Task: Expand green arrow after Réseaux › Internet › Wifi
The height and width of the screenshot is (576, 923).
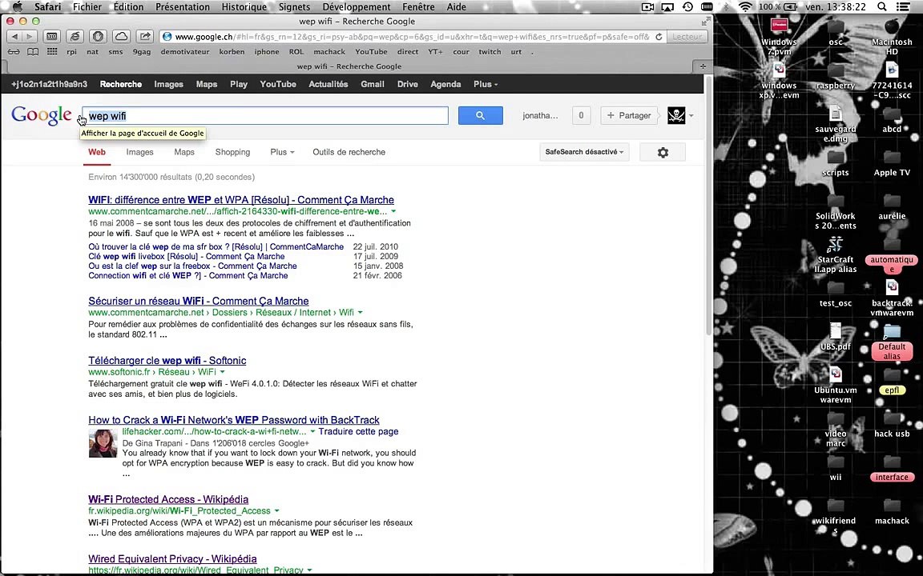Action: (361, 313)
